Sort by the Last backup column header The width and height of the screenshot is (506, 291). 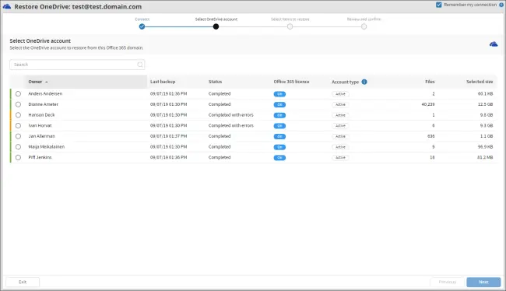click(x=163, y=82)
